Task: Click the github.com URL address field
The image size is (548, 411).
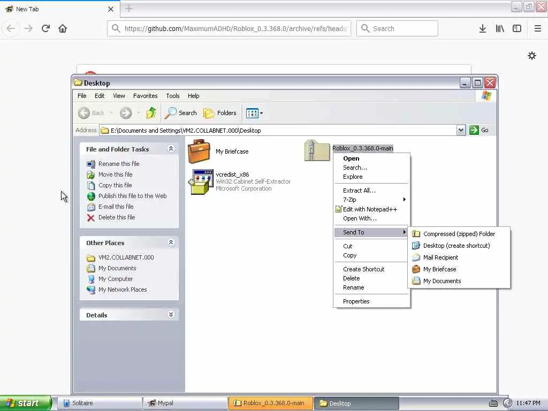Action: click(229, 28)
